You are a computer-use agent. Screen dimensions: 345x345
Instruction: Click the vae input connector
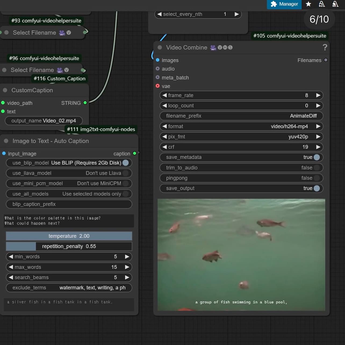pyautogui.click(x=158, y=86)
